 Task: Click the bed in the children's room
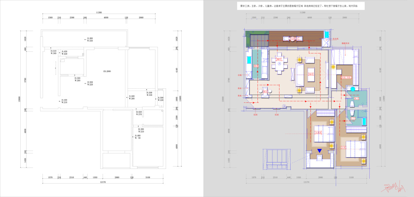pos(324,133)
